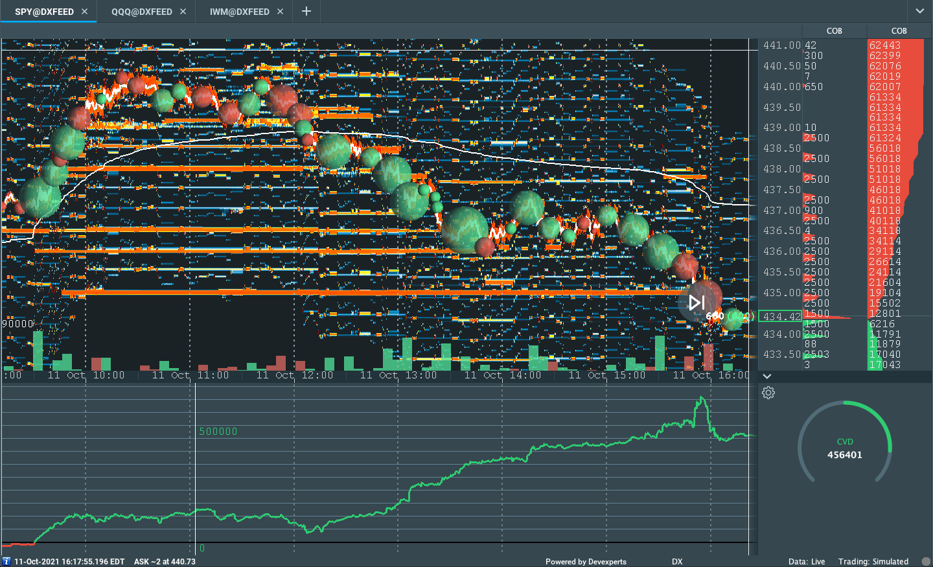
Task: Open the tab list dropdown chevron
Action: click(x=920, y=11)
